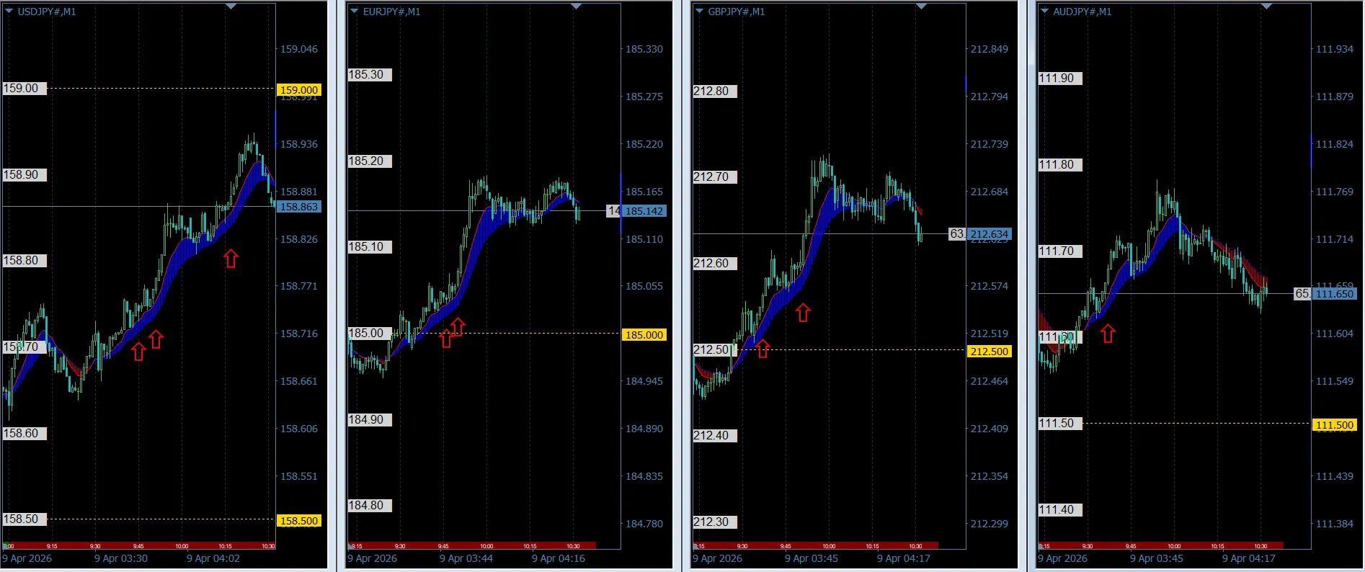
Task: Click the 212.849 value on GBPJPY price axis
Action: (x=990, y=49)
